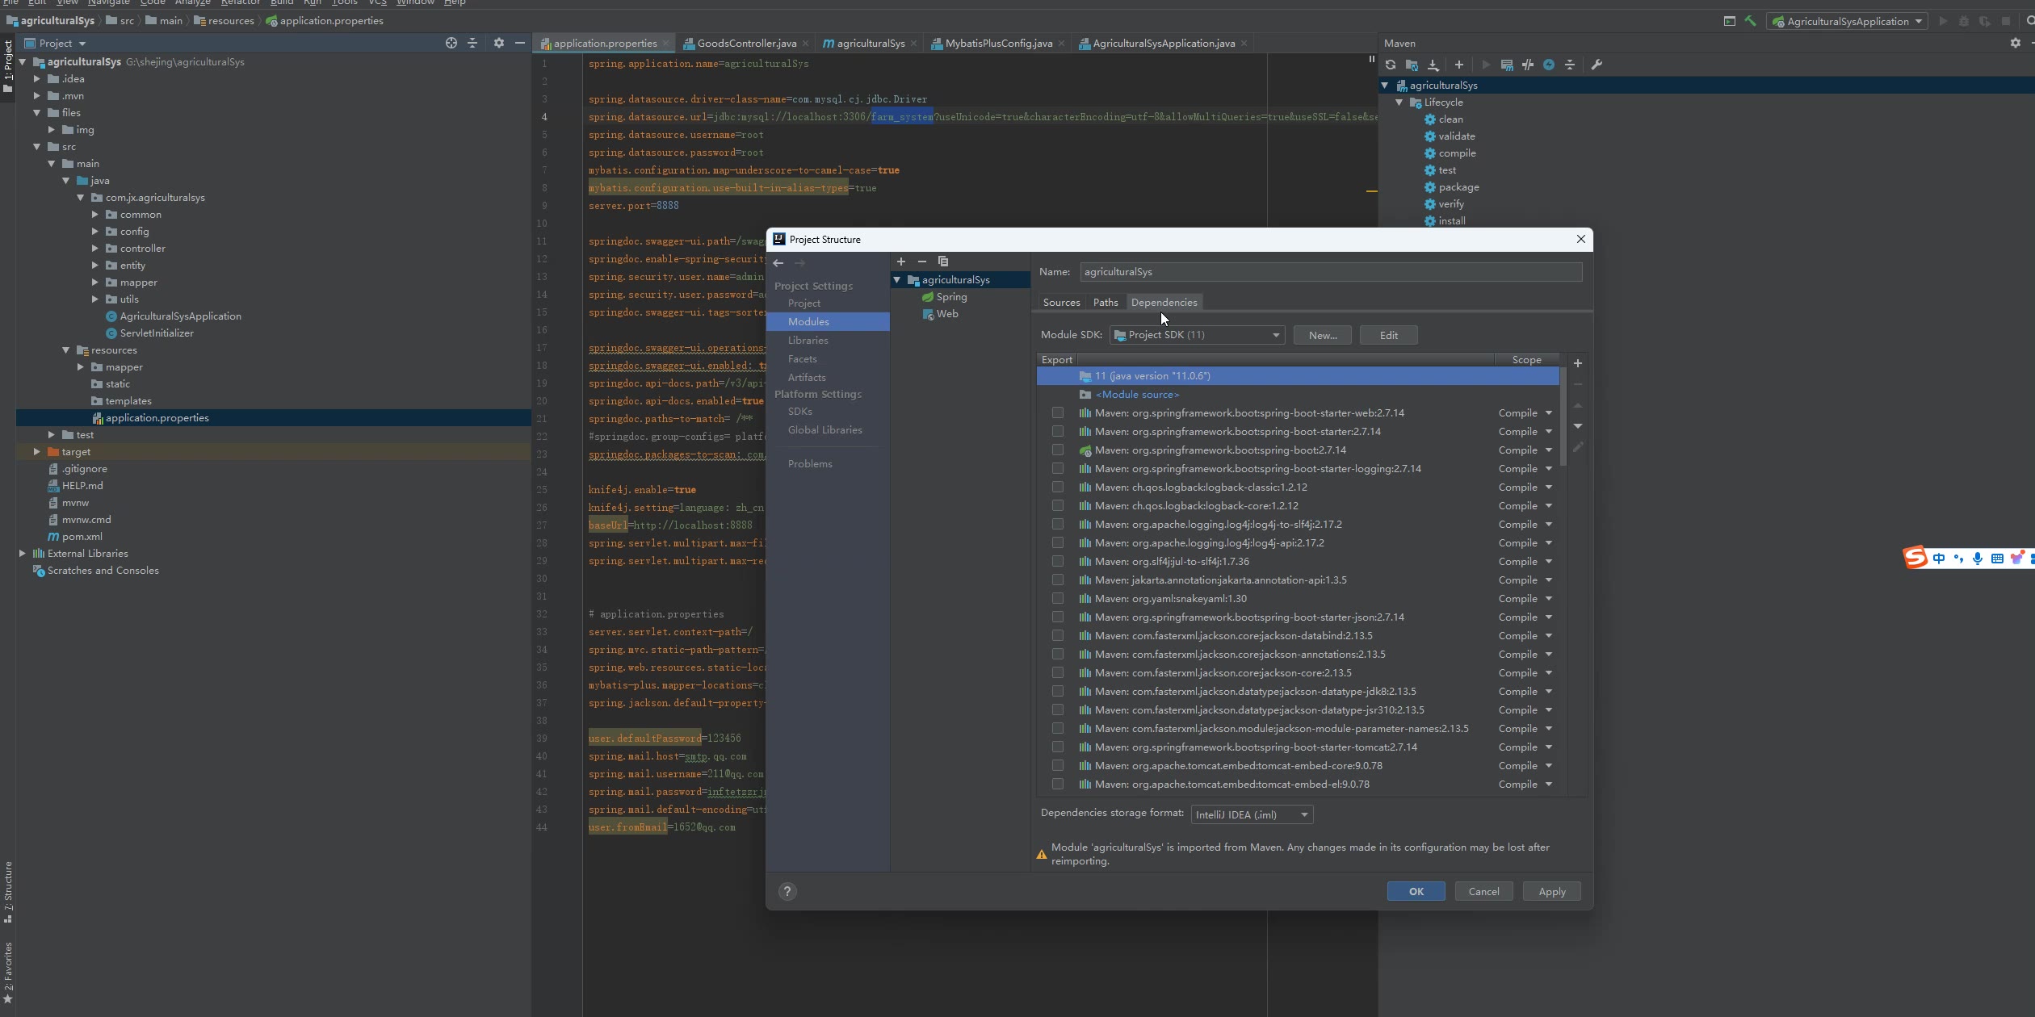Toggle Sogou input voice microphone icon
This screenshot has height=1017, width=2035.
point(1978,559)
